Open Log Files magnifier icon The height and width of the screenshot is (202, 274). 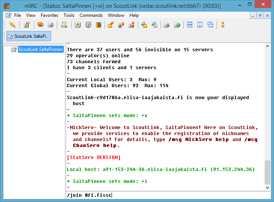[155, 25]
